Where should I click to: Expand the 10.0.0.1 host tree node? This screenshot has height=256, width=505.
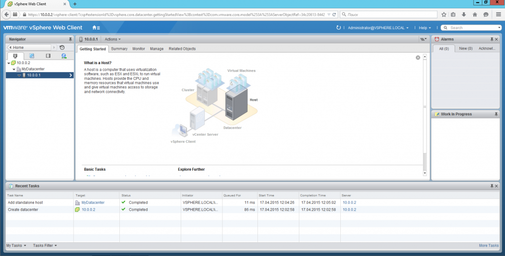19,75
